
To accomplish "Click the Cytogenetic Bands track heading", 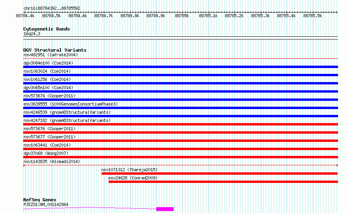I will (x=47, y=29).
